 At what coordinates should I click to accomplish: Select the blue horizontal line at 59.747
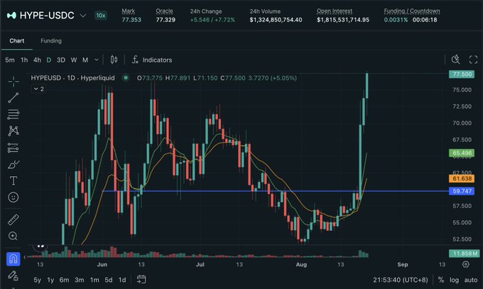point(274,191)
